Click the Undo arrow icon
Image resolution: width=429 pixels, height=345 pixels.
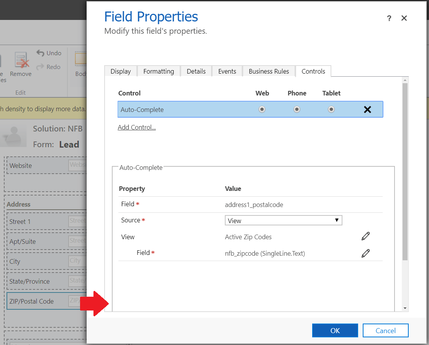coord(41,53)
